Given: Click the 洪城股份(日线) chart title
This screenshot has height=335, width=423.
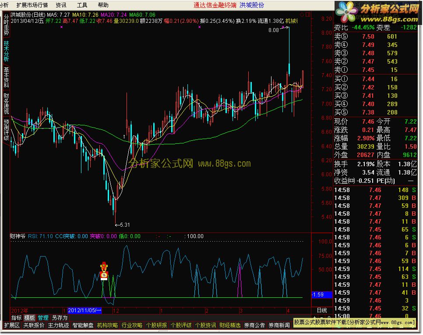Looking at the screenshot, I should click(x=28, y=14).
